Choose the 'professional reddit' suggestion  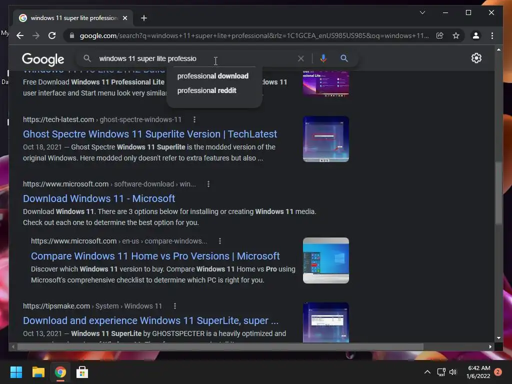206,90
